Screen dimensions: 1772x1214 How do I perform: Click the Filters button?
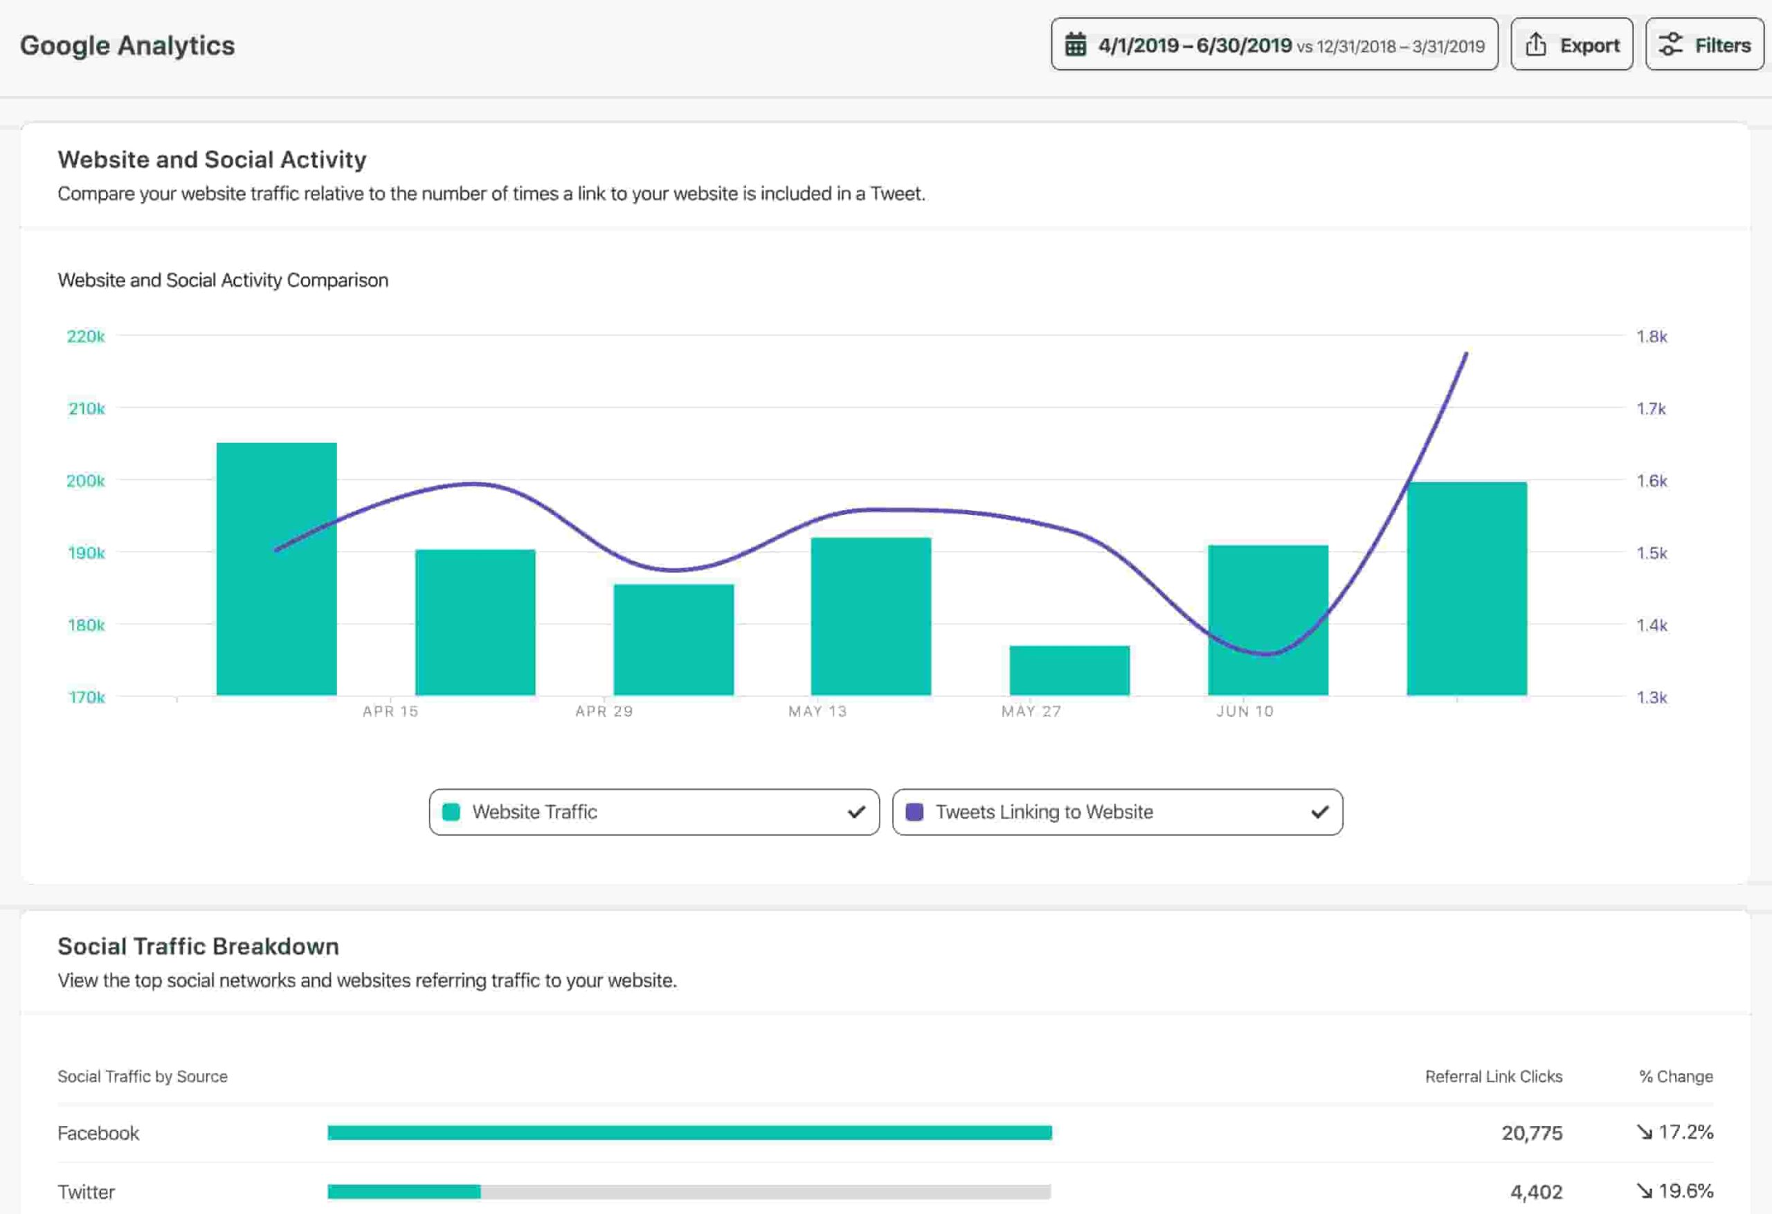(x=1704, y=44)
